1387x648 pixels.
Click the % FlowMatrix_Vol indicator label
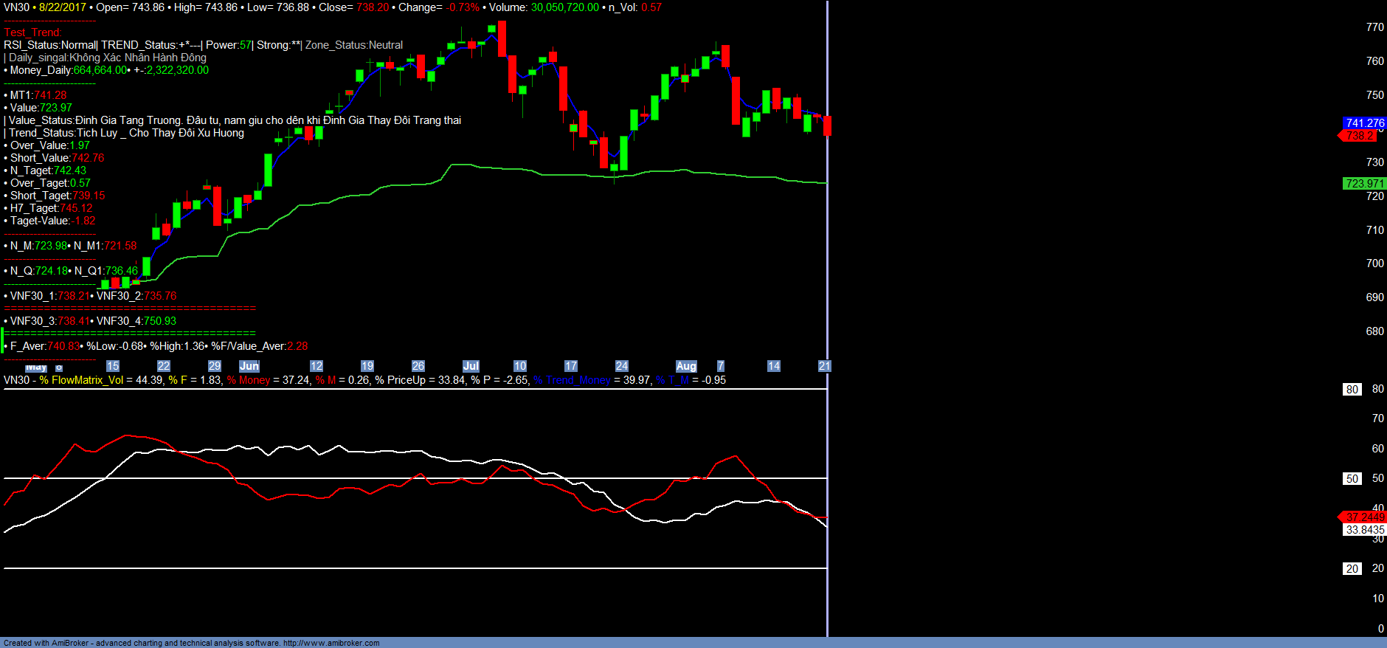click(81, 380)
